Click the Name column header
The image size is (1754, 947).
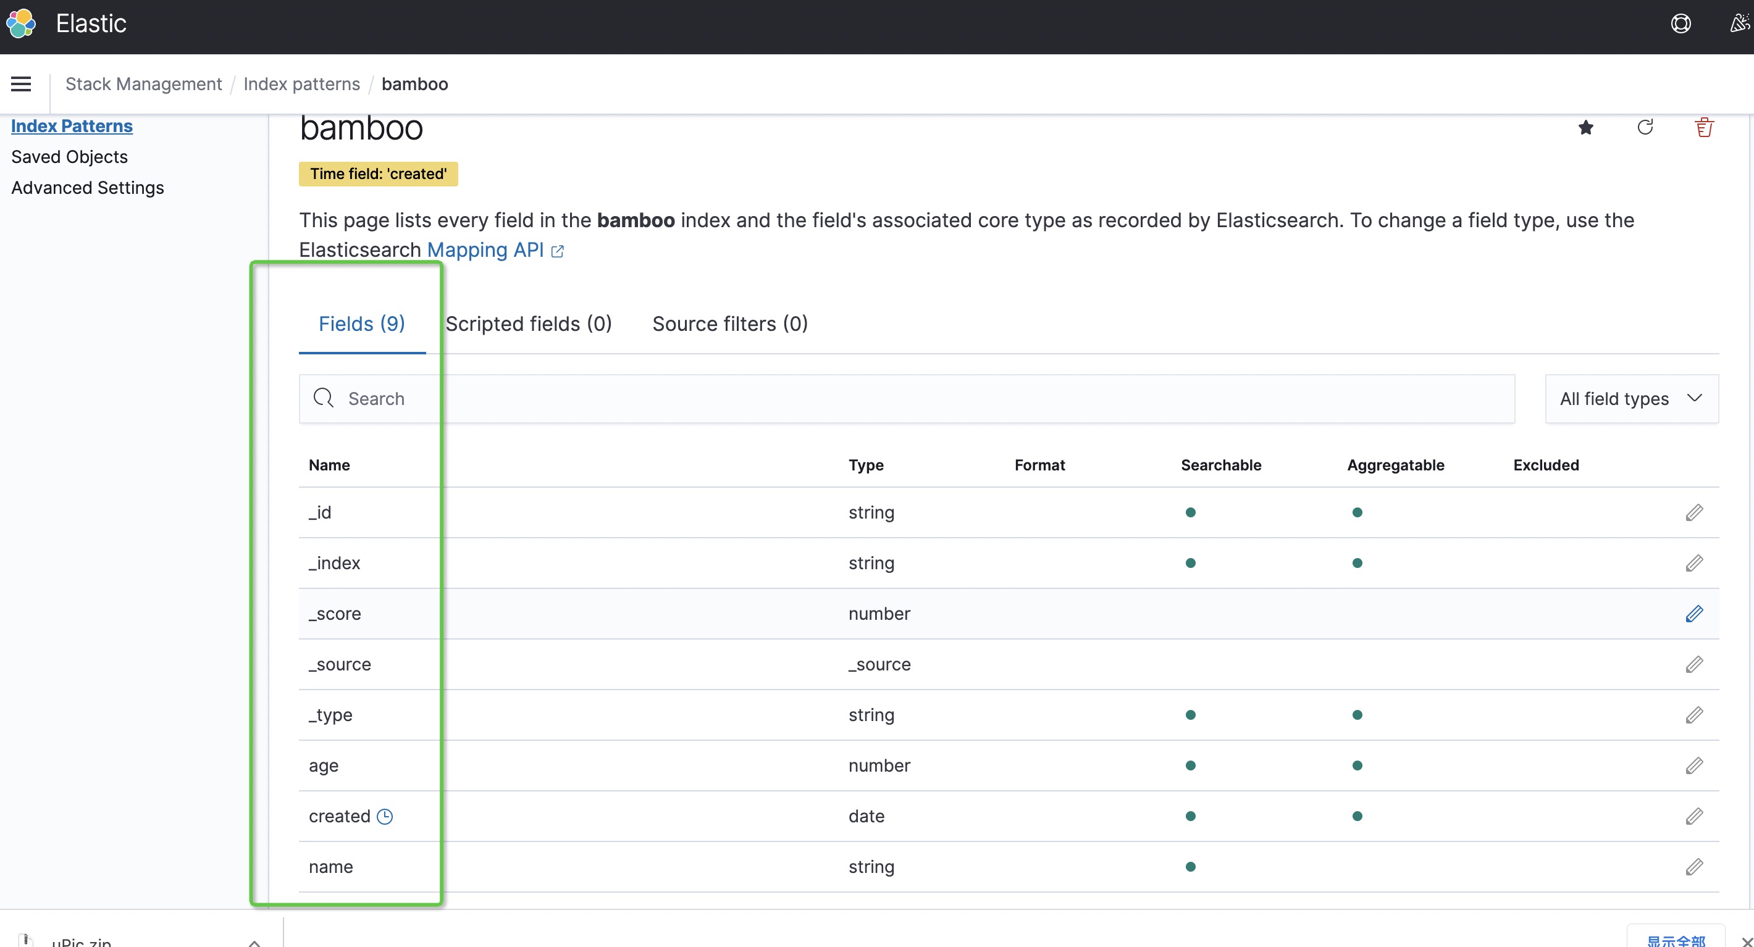coord(329,465)
